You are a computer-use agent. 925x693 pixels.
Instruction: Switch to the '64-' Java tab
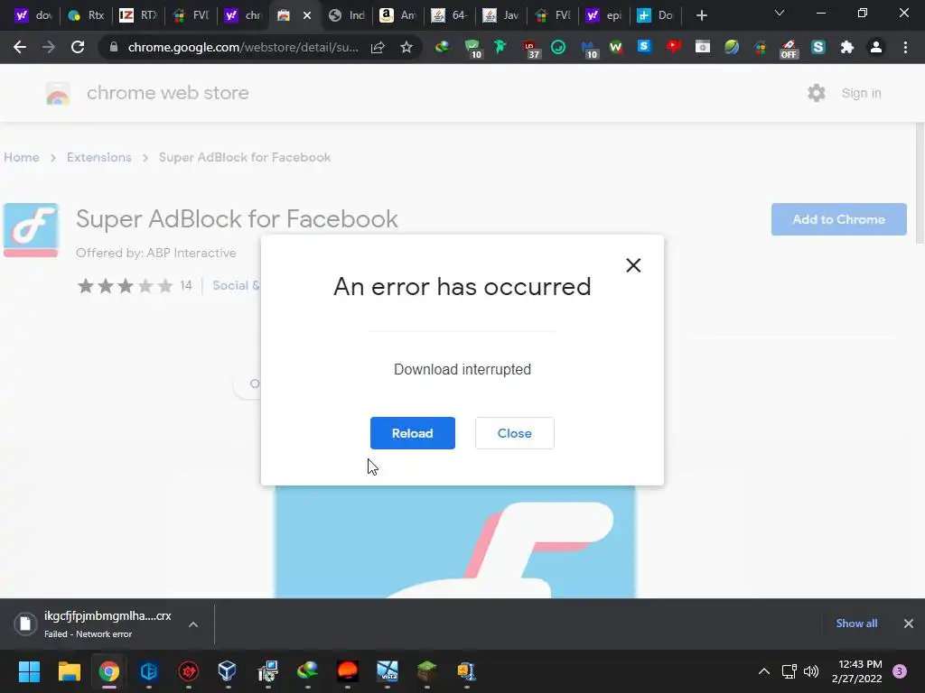tap(450, 15)
